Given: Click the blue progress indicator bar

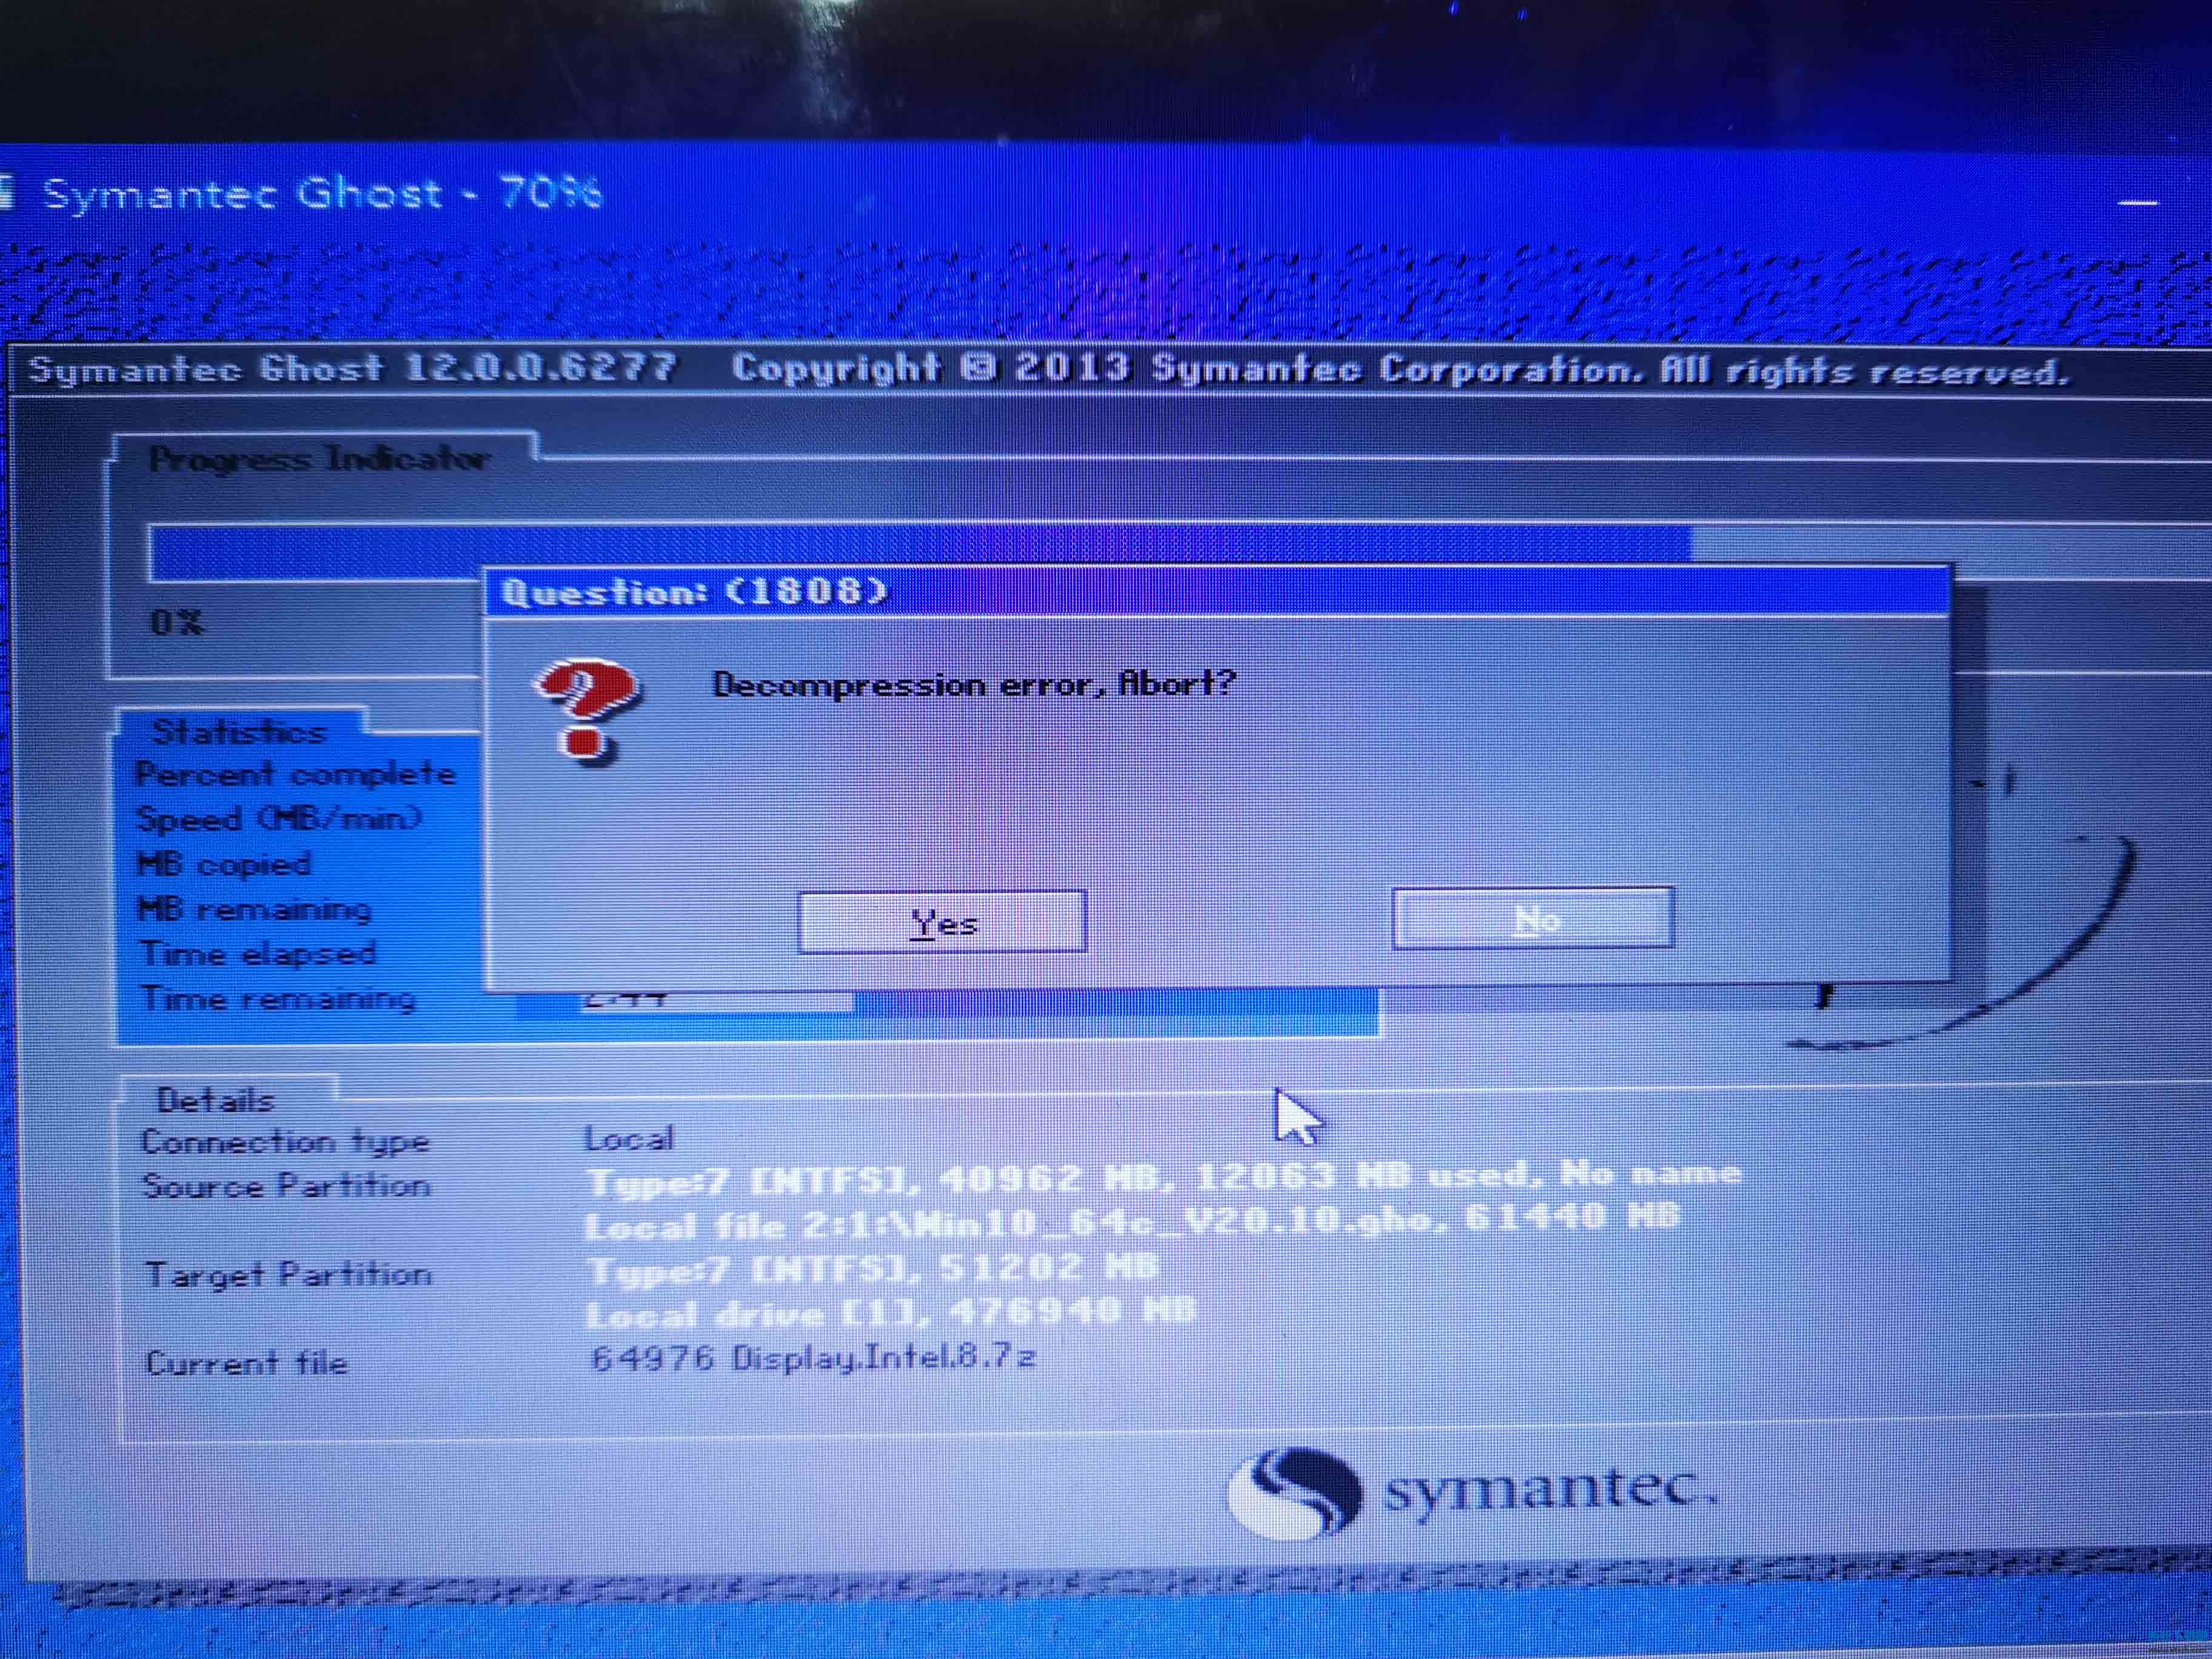Looking at the screenshot, I should (320, 552).
